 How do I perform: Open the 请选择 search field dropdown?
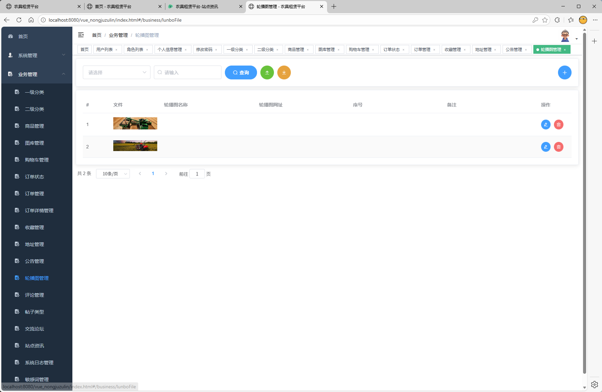(117, 72)
